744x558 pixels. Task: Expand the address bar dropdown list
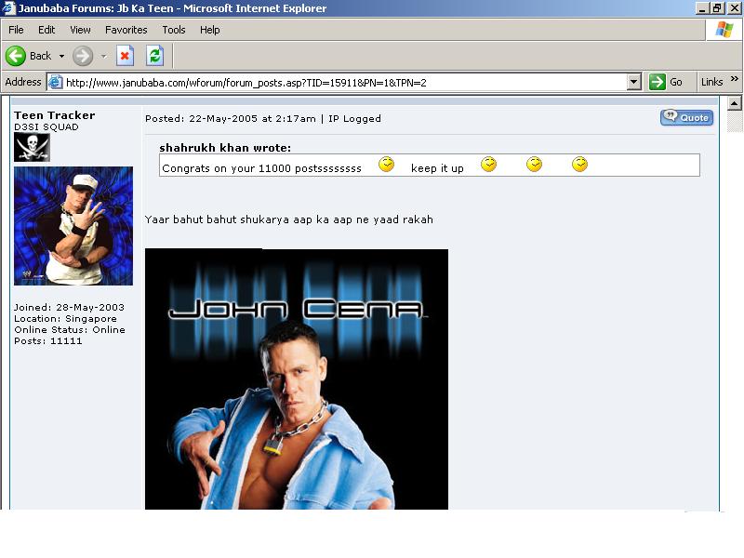tap(634, 82)
